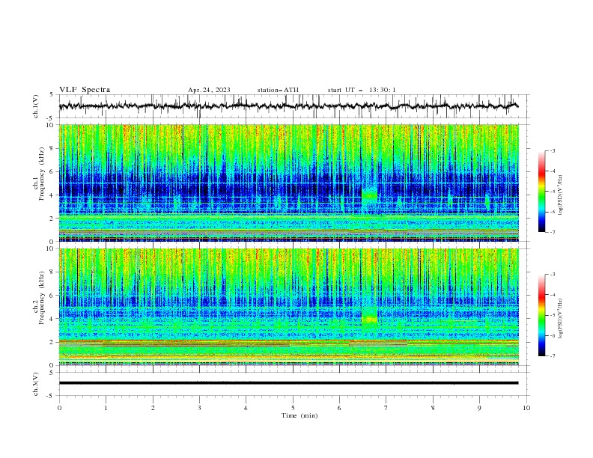Screen dimensions: 593x458
Task: Click the "9" tick on the time axis
Action: tap(479, 408)
